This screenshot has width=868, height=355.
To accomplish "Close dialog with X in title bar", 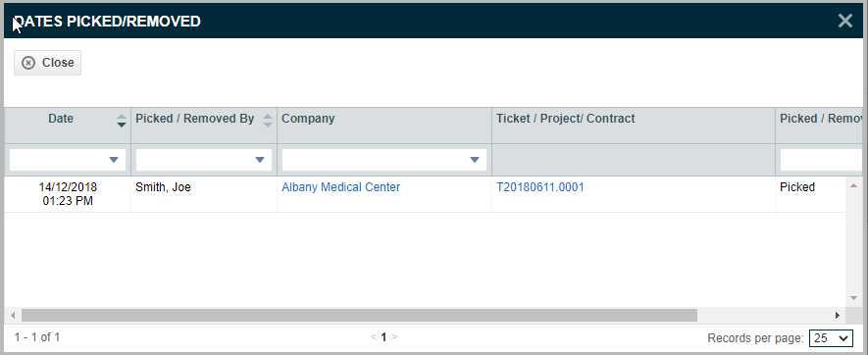I will [845, 21].
